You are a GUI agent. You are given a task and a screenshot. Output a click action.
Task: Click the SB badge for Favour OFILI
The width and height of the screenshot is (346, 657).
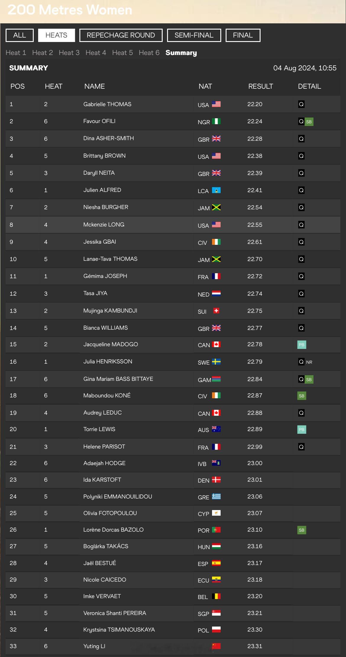pyautogui.click(x=309, y=122)
